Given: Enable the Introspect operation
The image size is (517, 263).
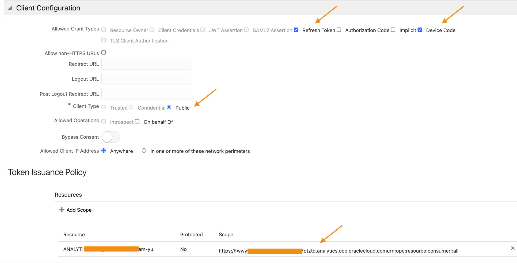Looking at the screenshot, I should (x=104, y=121).
